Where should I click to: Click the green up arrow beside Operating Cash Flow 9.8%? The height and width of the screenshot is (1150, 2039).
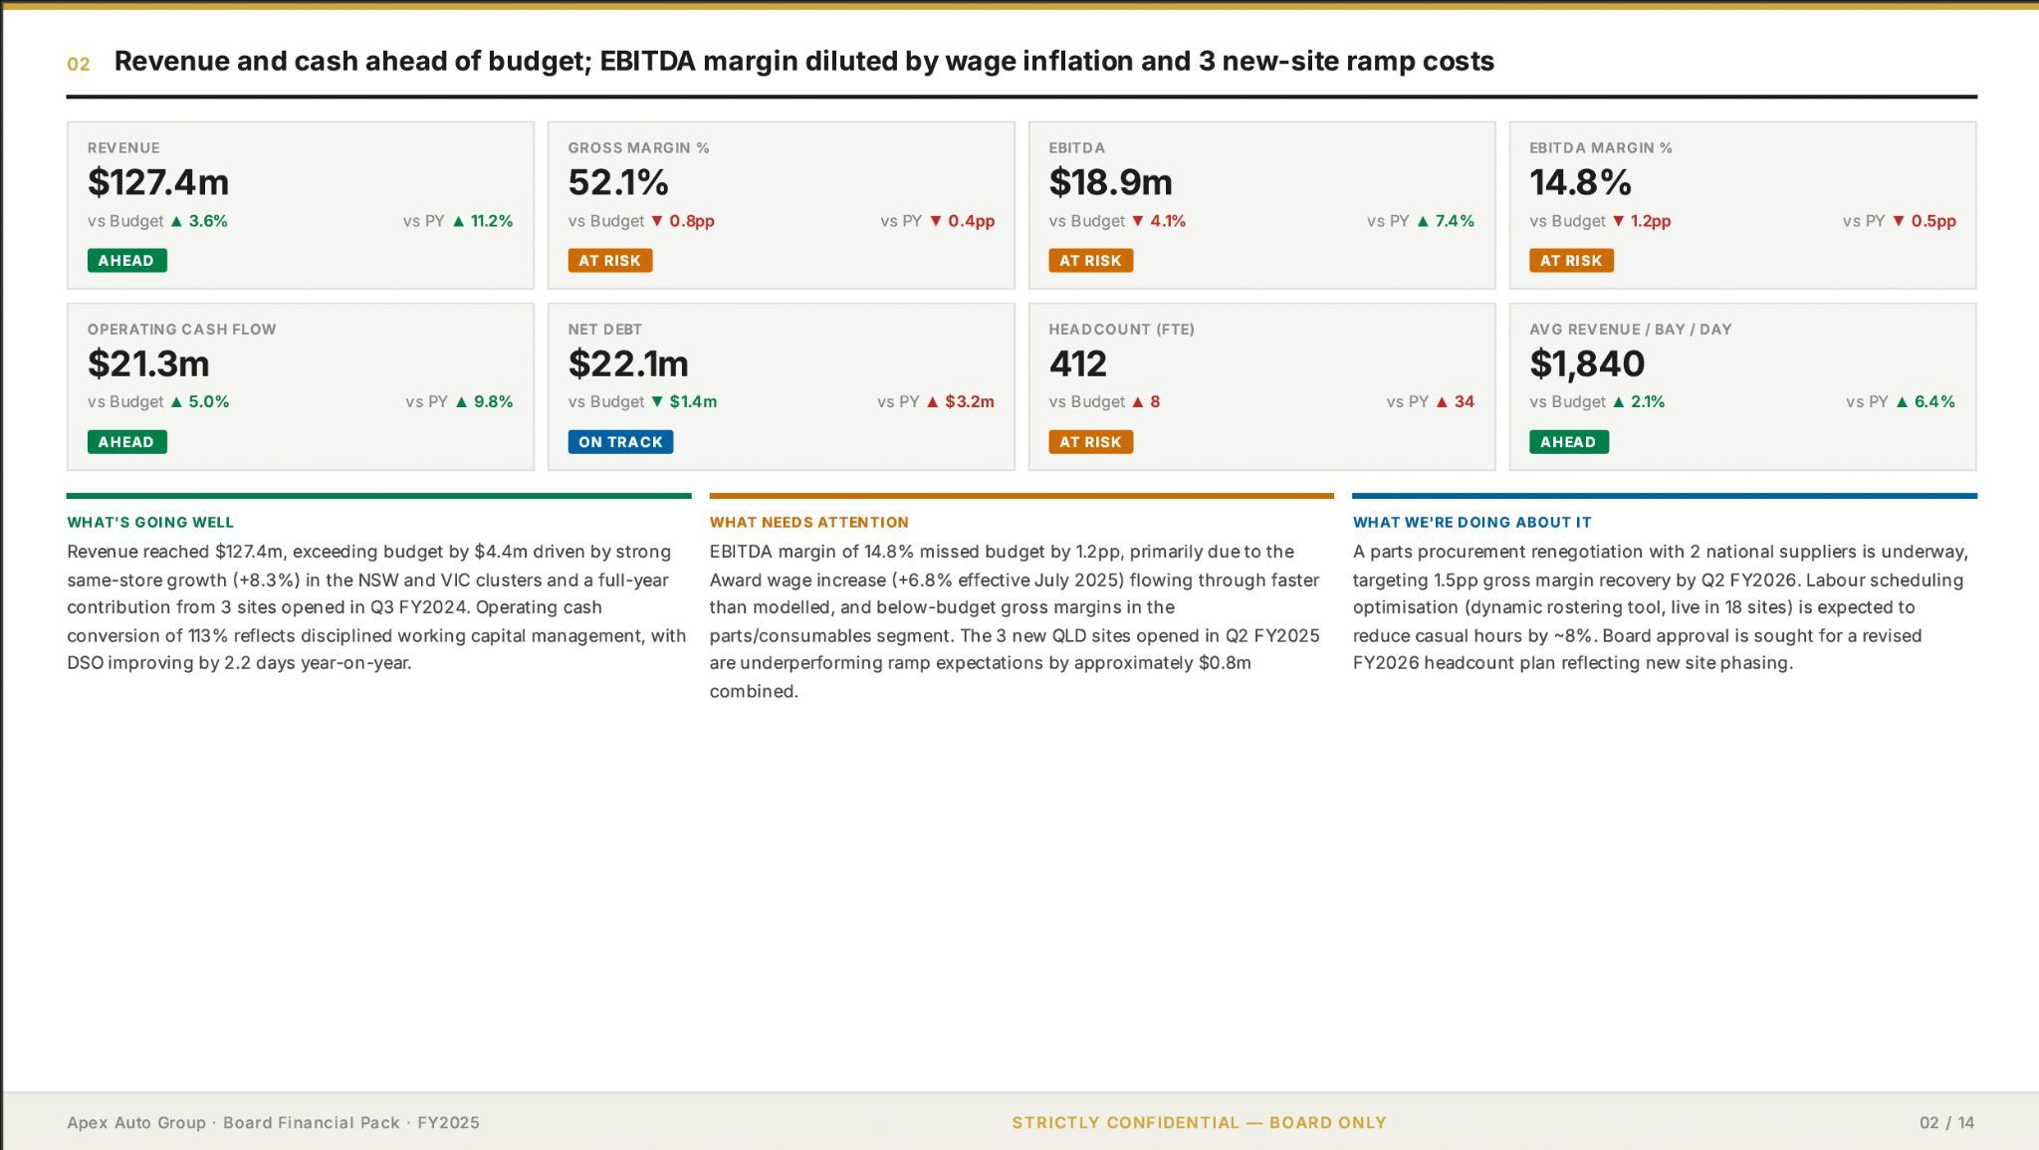462,402
